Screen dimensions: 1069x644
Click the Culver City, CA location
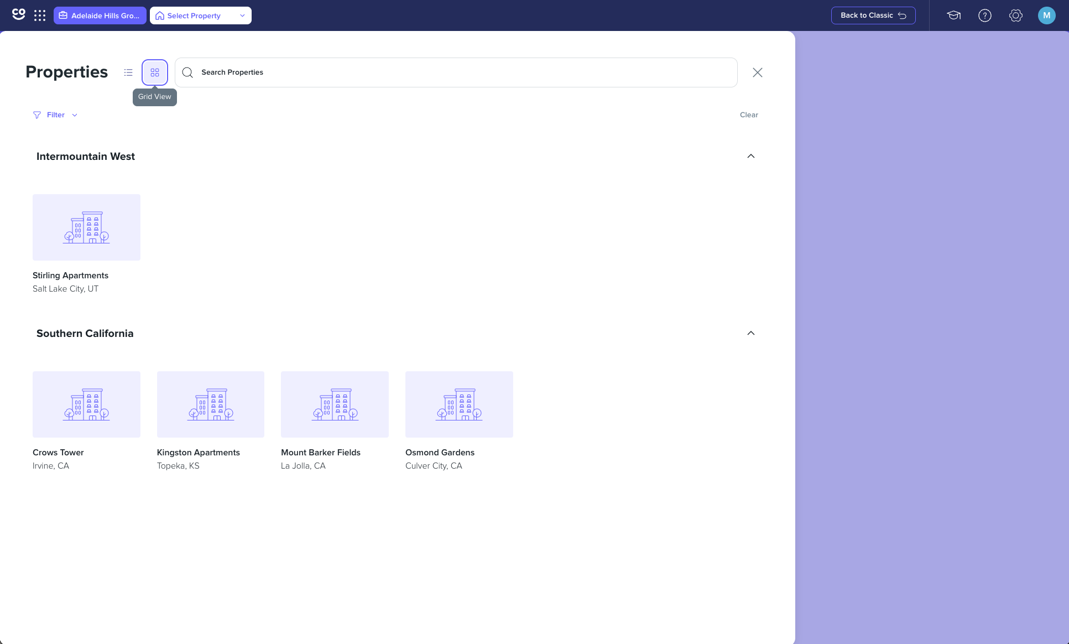pos(434,466)
